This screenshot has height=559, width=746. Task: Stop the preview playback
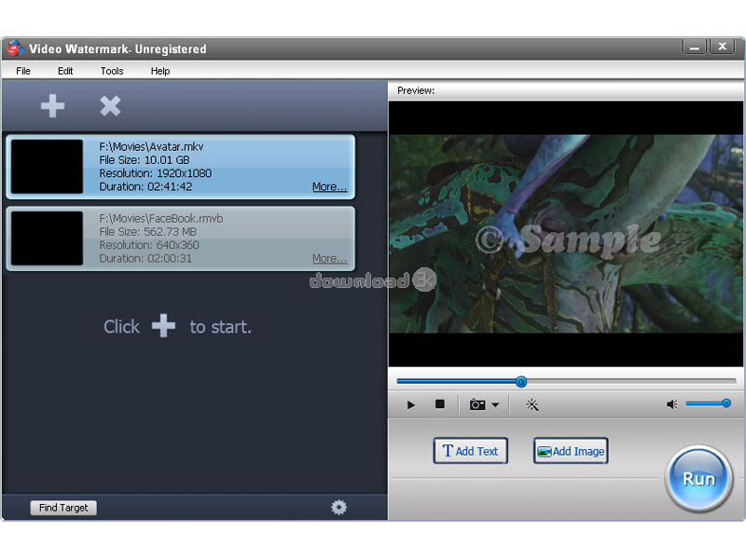[439, 404]
